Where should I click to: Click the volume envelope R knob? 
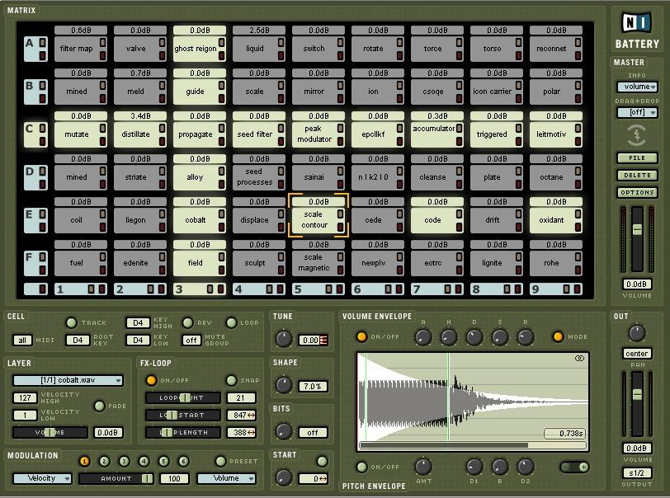(x=526, y=337)
